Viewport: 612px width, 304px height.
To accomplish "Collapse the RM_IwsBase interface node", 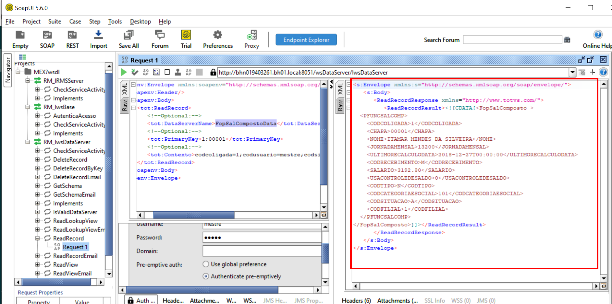I will pos(28,107).
